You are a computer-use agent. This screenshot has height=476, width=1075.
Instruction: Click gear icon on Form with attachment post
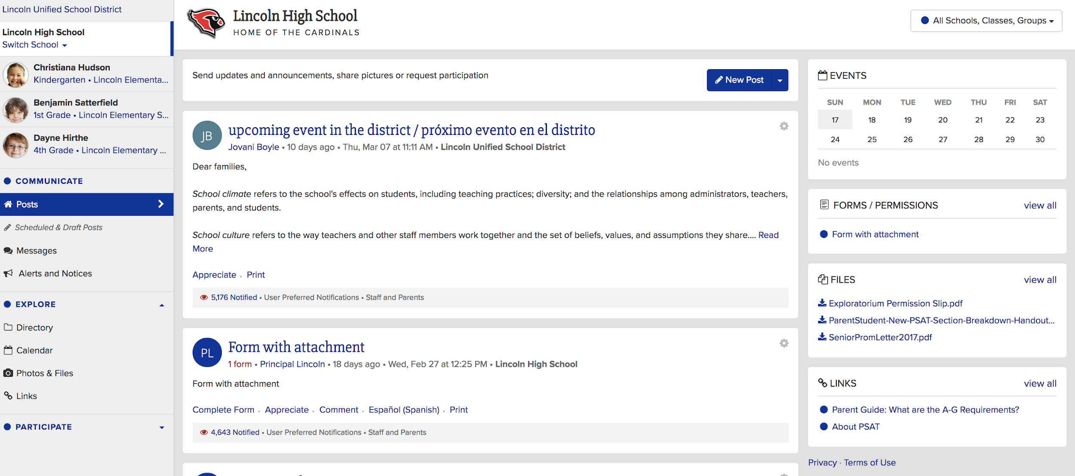(784, 343)
